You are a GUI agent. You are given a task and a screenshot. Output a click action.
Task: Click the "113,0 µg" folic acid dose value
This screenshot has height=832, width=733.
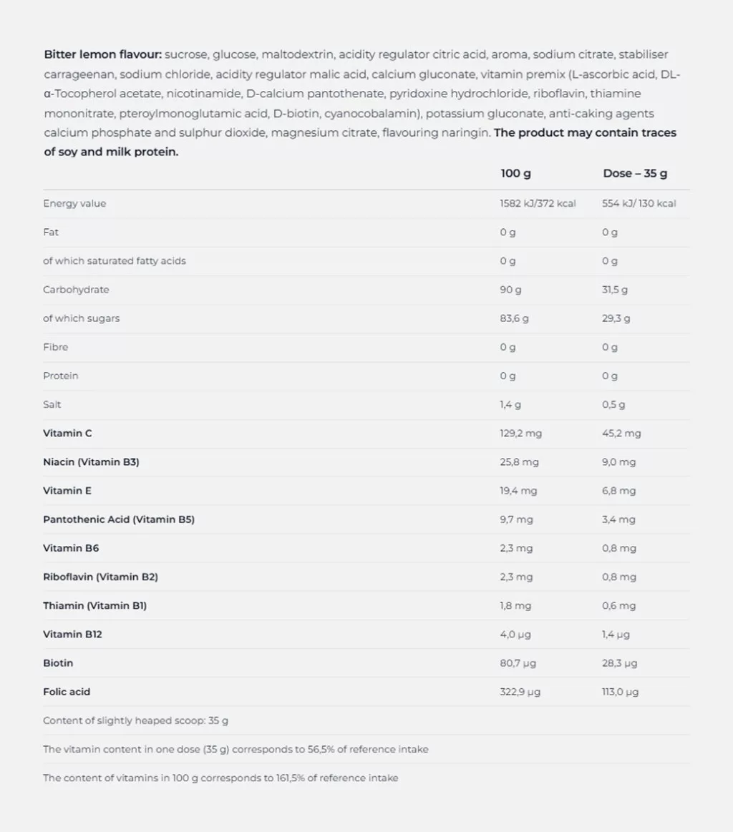click(x=620, y=692)
